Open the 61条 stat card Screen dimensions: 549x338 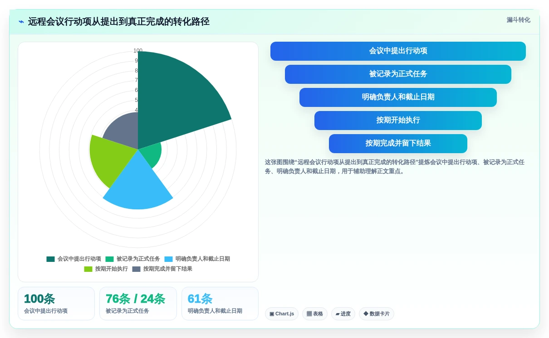(x=220, y=304)
